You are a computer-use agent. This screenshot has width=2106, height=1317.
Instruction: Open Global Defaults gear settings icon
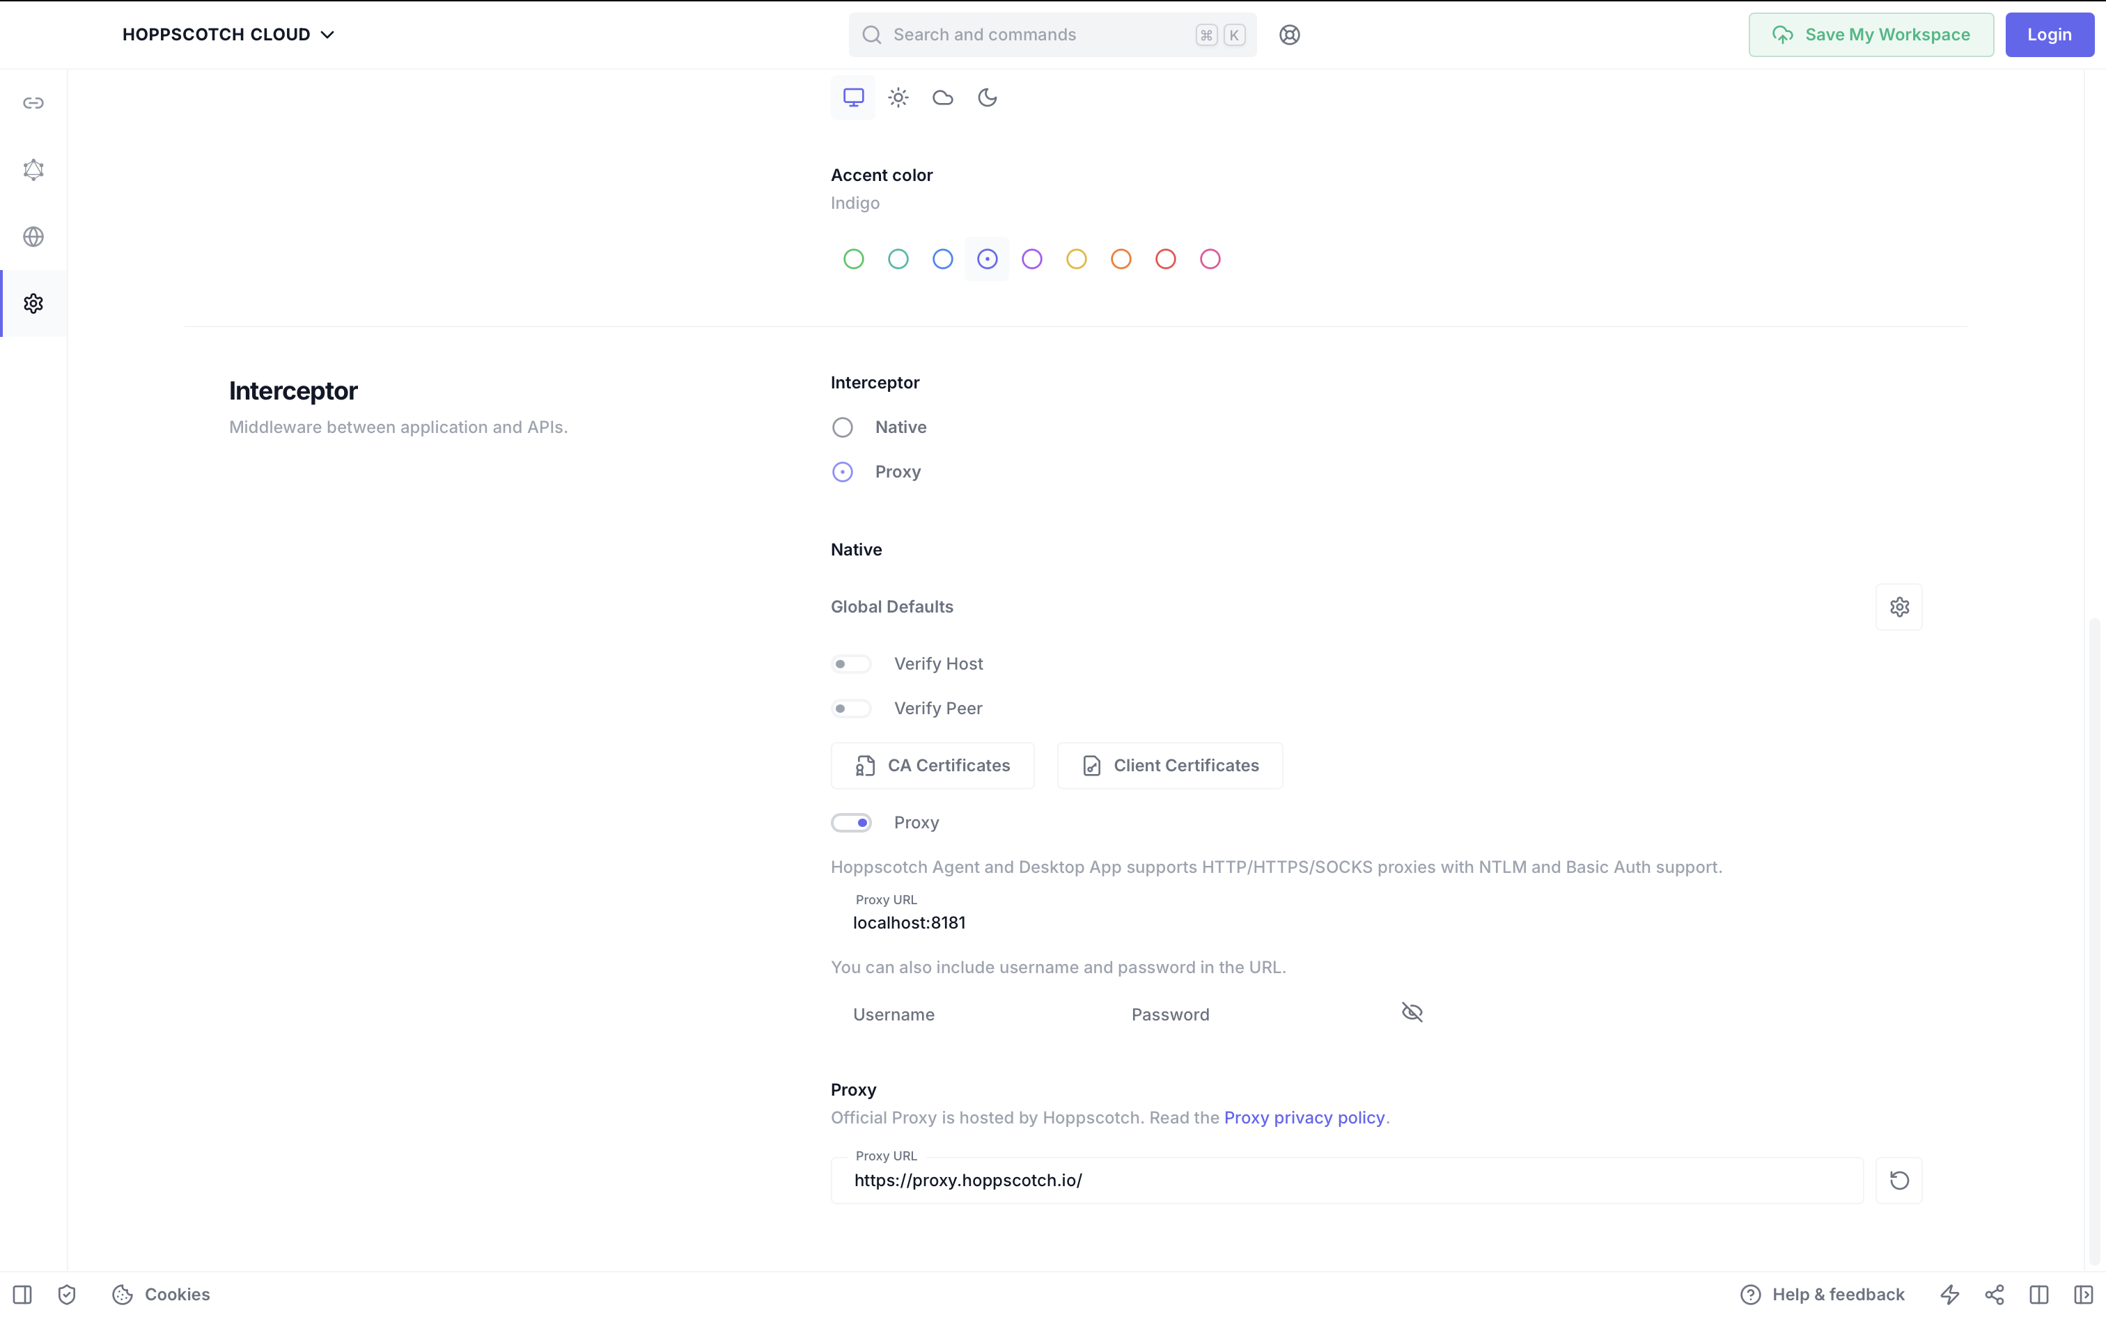(x=1899, y=607)
